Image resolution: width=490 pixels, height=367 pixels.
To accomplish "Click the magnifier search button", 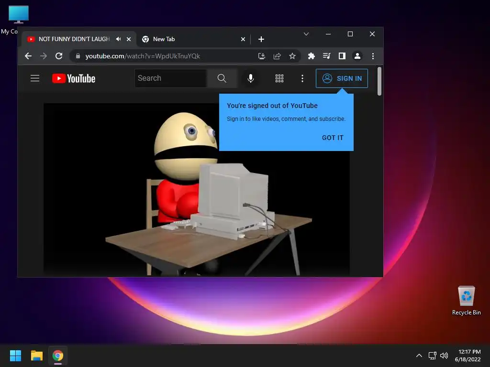I will click(x=222, y=78).
